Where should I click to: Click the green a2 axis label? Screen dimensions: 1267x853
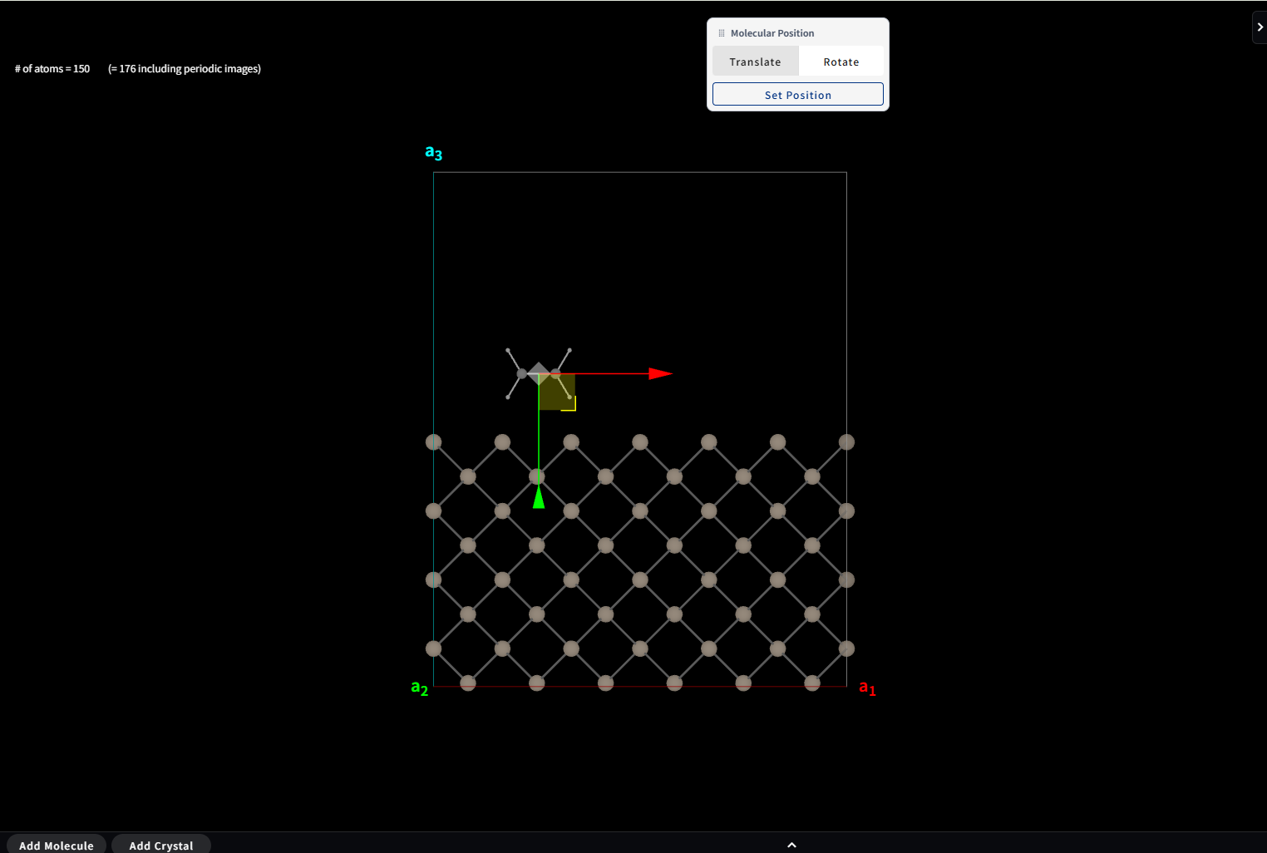point(419,688)
